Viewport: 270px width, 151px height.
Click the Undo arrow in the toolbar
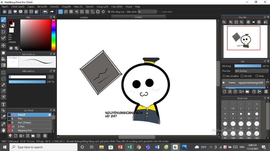[45, 12]
